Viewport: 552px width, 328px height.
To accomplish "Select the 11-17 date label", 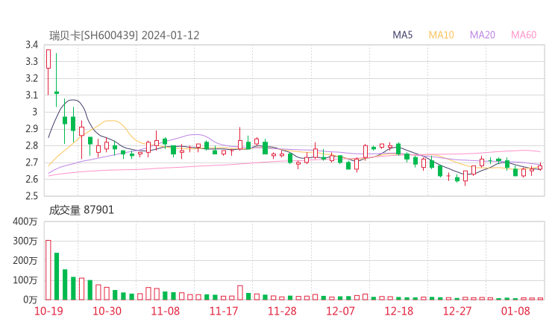I will coord(224,311).
